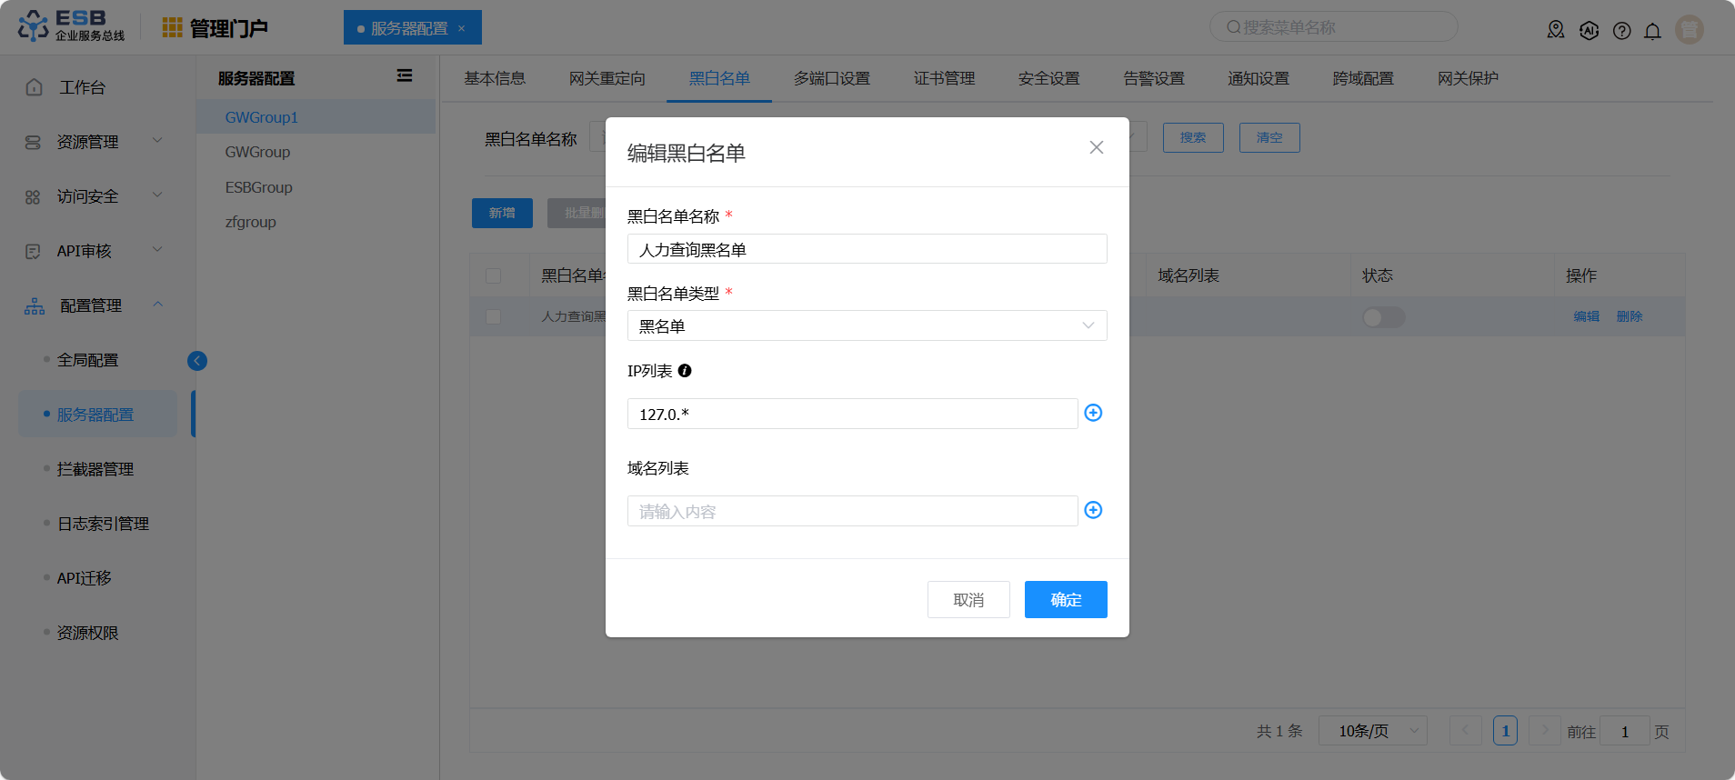This screenshot has width=1735, height=780.
Task: Switch to the 安全设置 tab
Action: pyautogui.click(x=1048, y=79)
